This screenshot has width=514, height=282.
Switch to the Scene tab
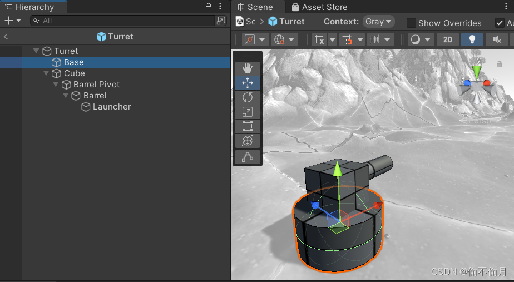pyautogui.click(x=255, y=7)
